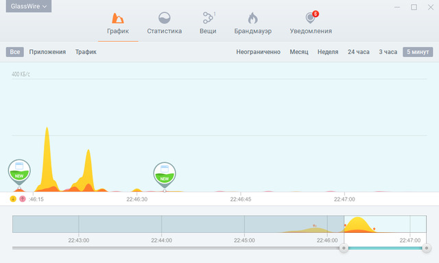Close the GlassWire window
Viewport: 439px width, 263px height.
pyautogui.click(x=431, y=8)
